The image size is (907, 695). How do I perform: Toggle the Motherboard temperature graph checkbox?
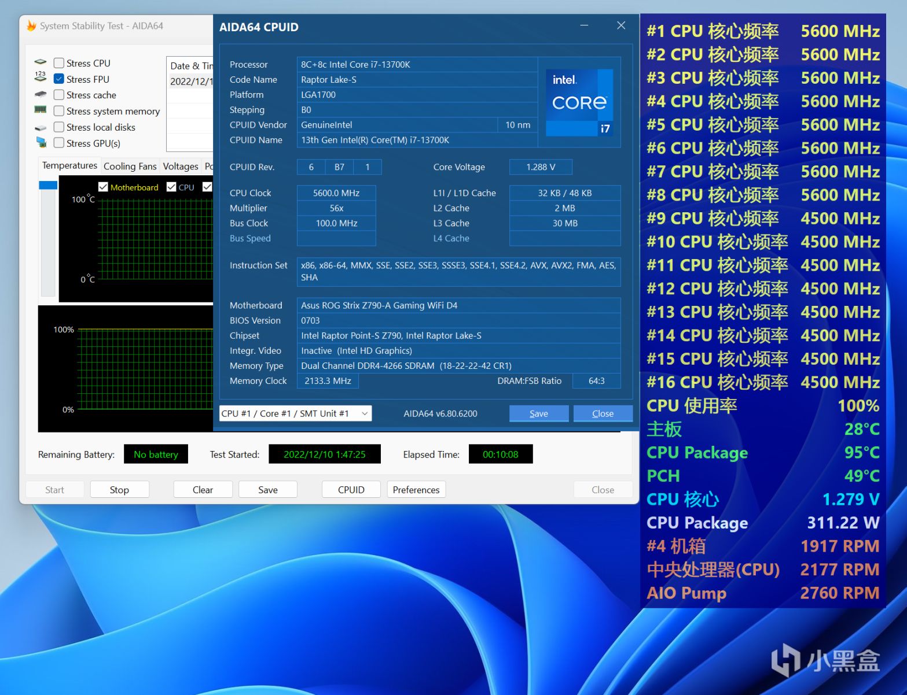tap(103, 187)
